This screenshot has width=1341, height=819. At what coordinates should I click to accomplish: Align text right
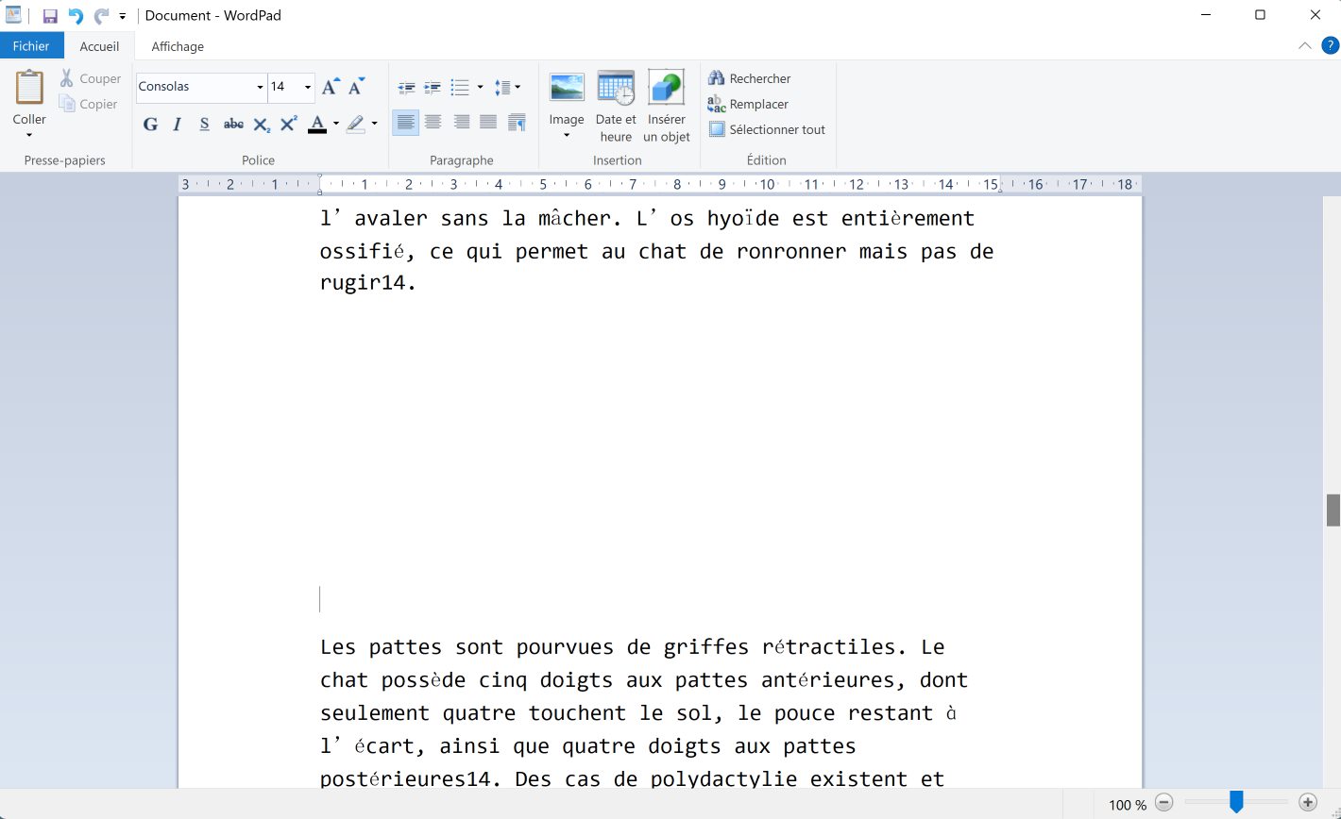tap(461, 122)
